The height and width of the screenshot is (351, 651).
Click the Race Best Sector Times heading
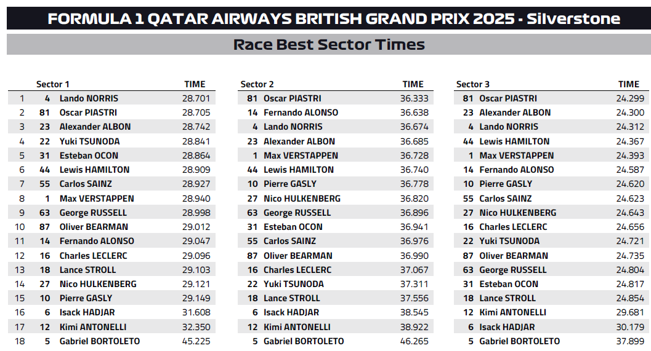[x=329, y=44]
